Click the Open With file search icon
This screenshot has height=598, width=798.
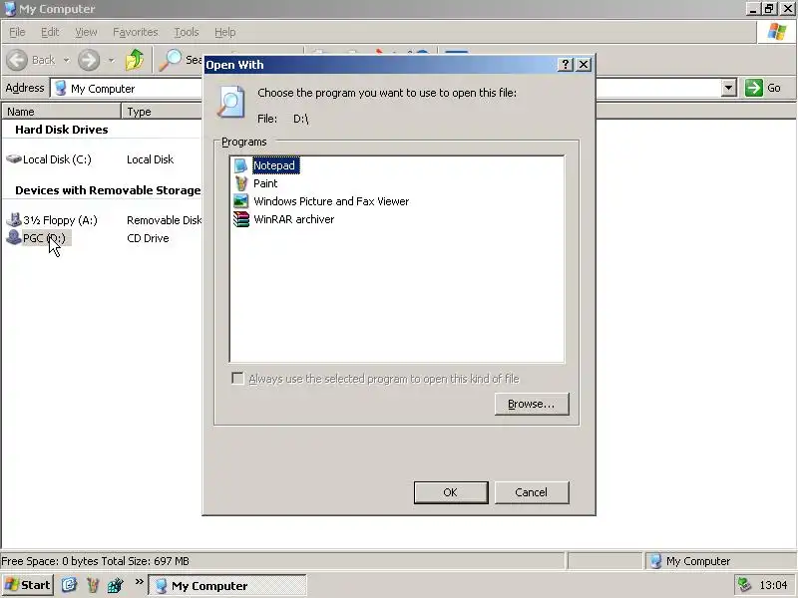pos(231,102)
